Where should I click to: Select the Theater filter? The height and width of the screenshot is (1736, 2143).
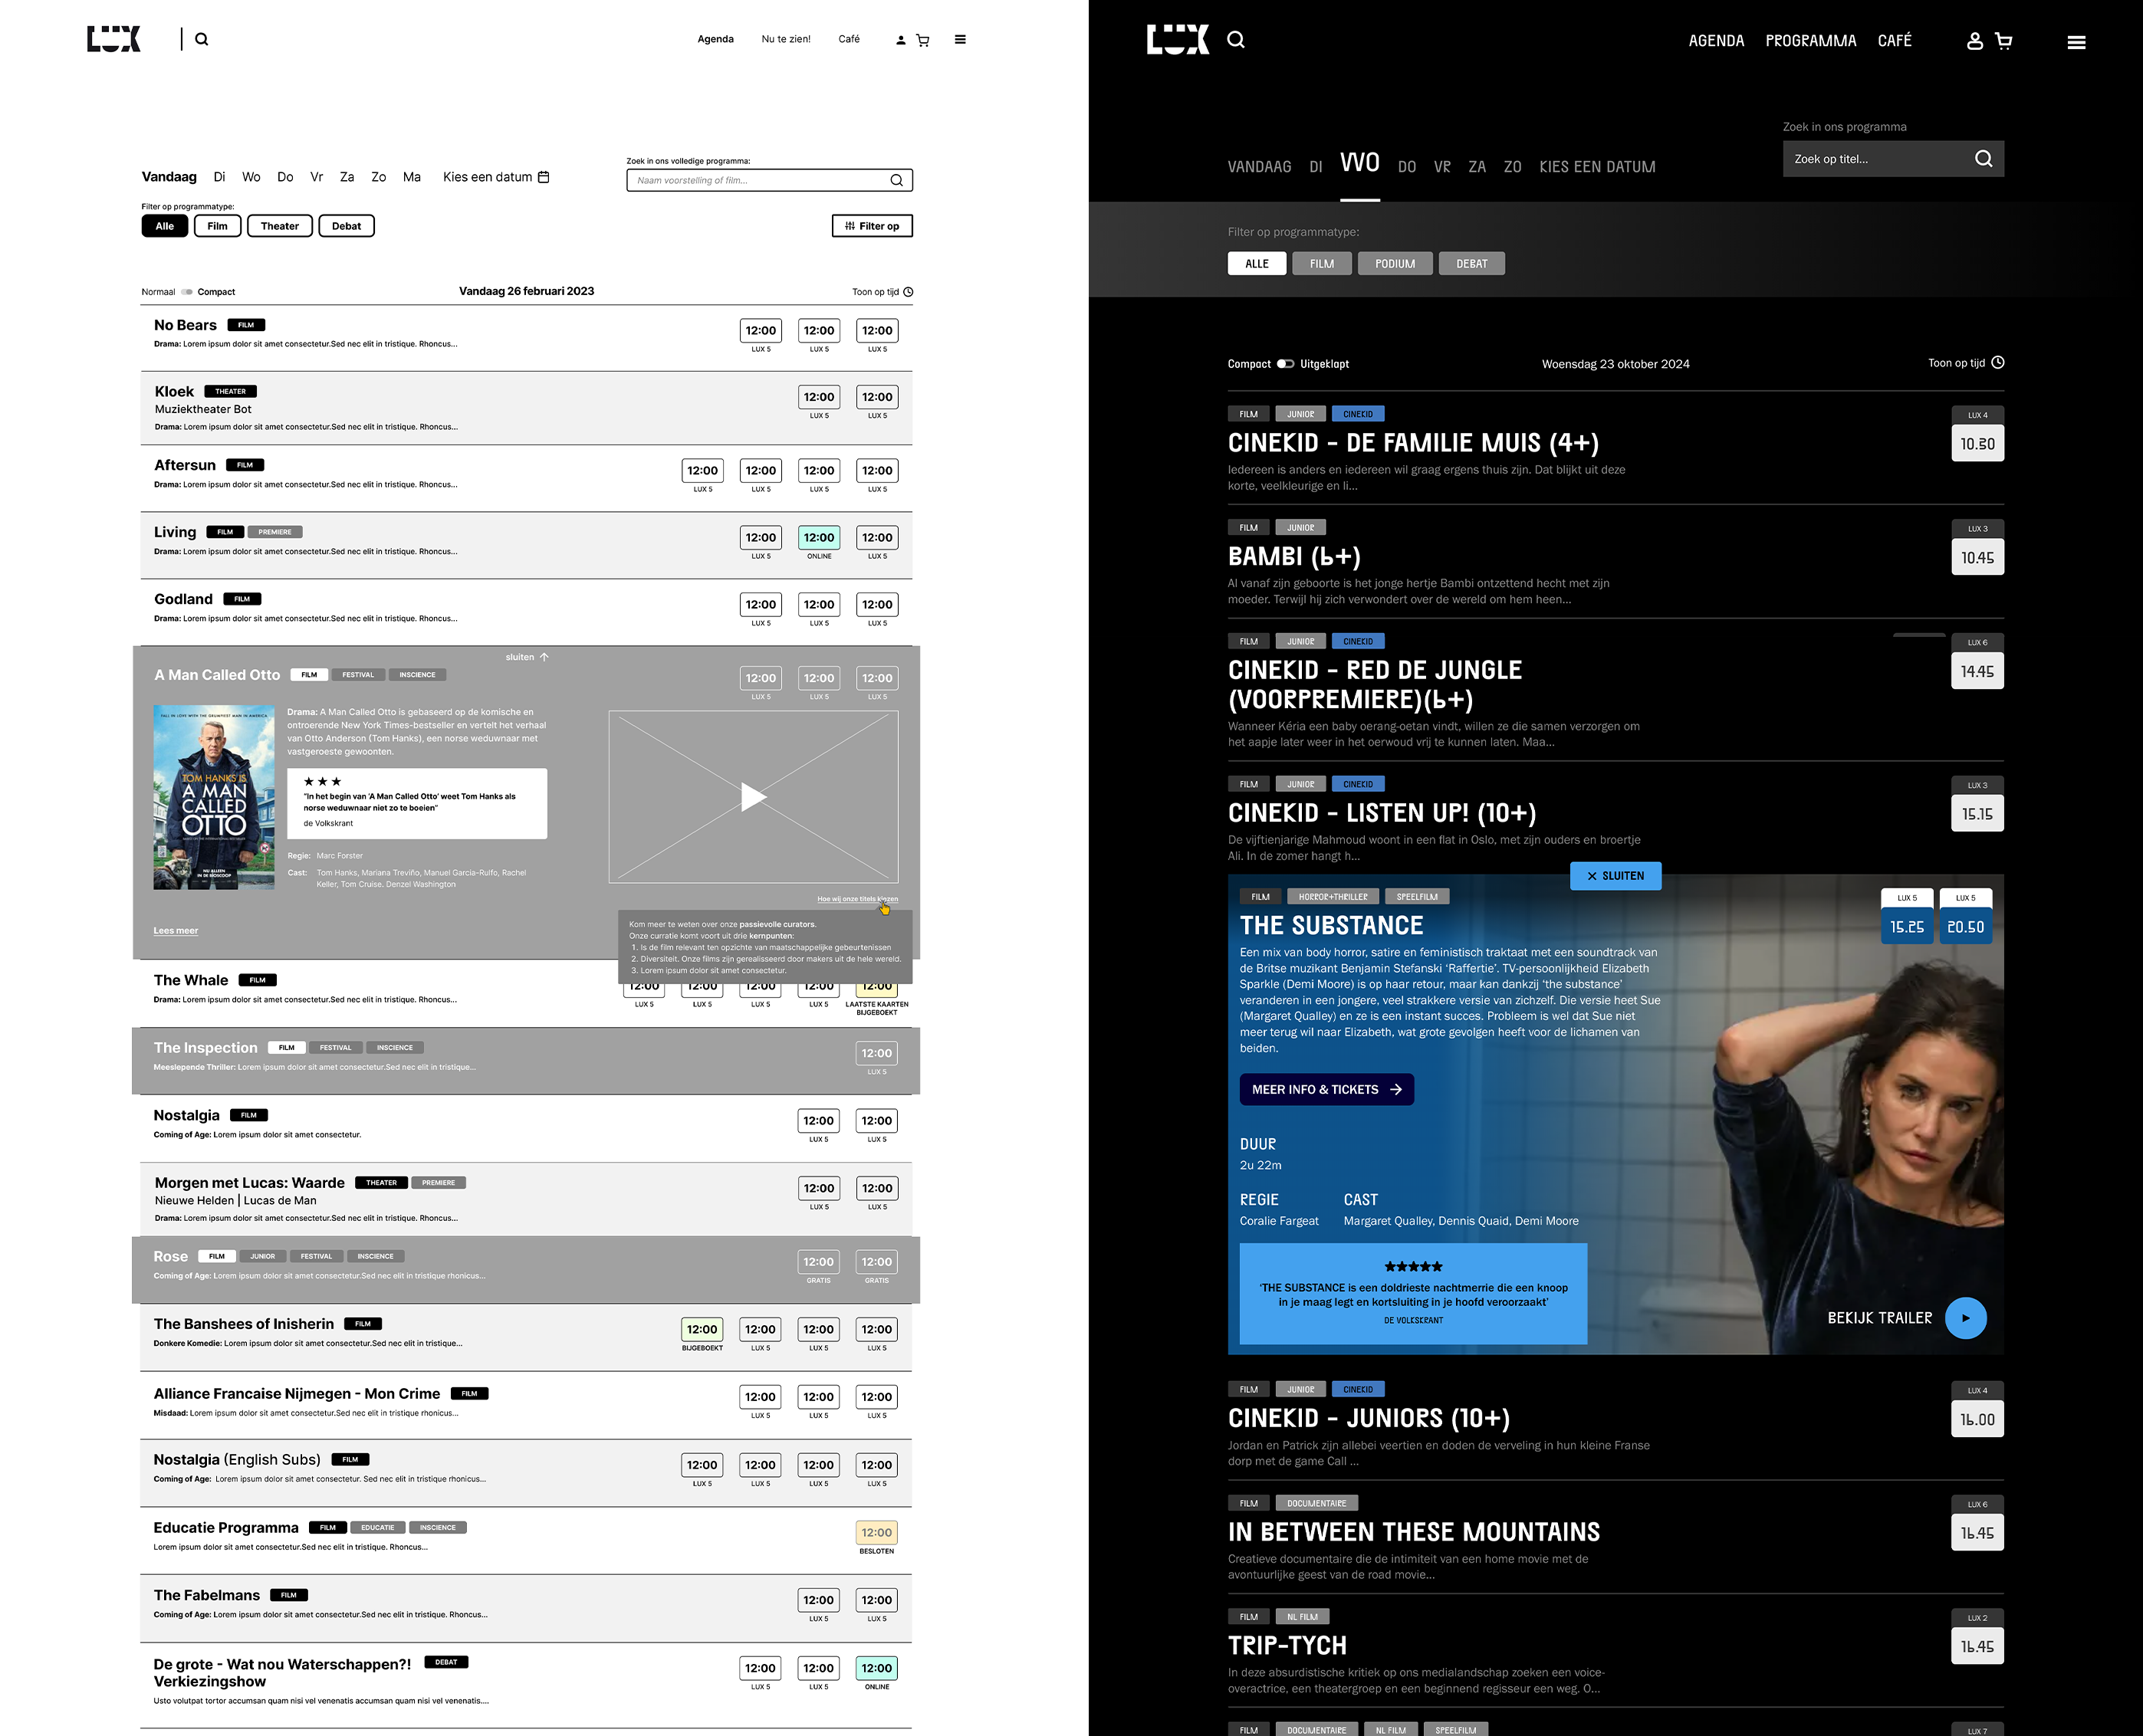(280, 226)
